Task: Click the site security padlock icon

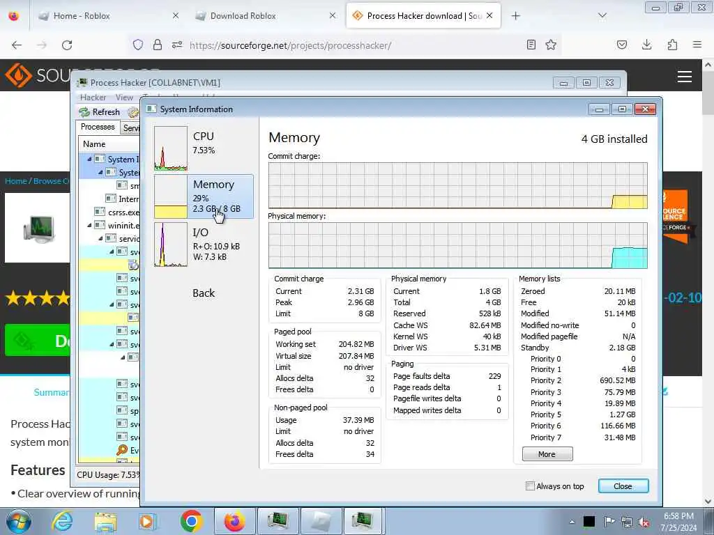Action: click(x=158, y=45)
